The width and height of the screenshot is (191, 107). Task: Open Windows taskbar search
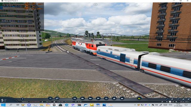point(11,105)
